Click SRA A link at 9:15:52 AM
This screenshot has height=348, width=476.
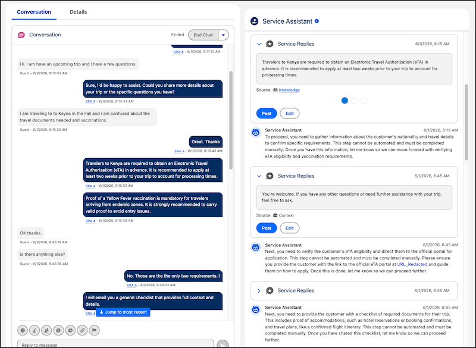pos(90,186)
